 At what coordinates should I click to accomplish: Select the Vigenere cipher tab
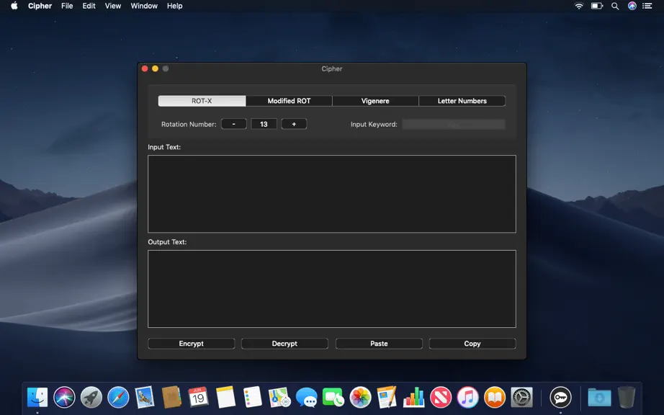(x=375, y=101)
